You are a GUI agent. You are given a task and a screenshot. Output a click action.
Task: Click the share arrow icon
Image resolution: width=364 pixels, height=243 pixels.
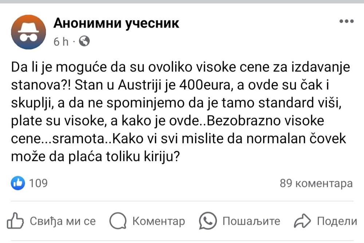[302, 221]
